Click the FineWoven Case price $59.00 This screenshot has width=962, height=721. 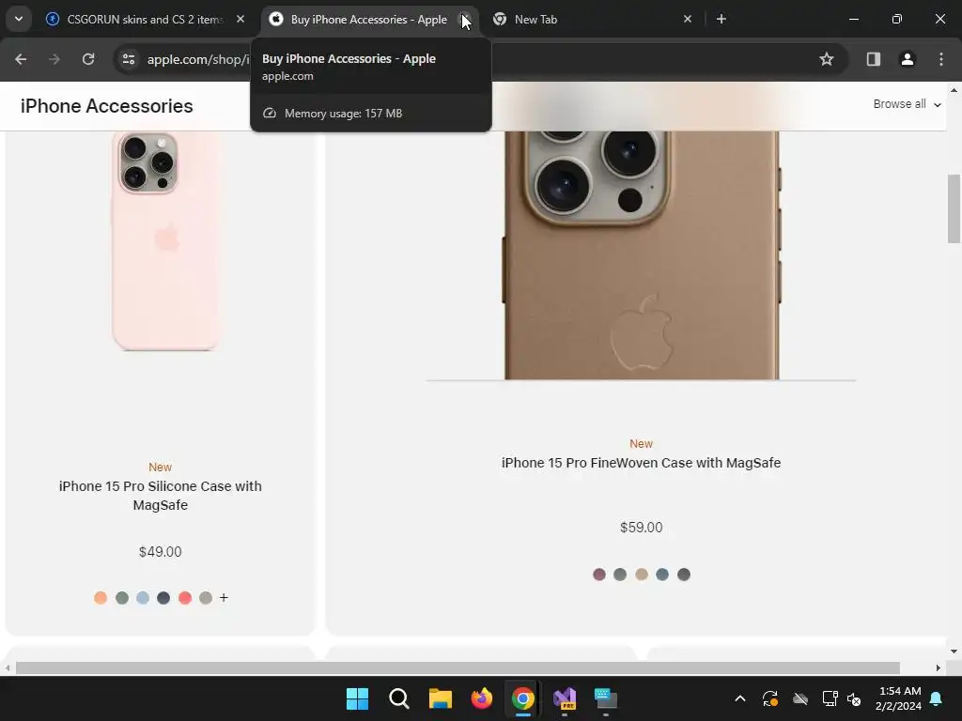(641, 528)
